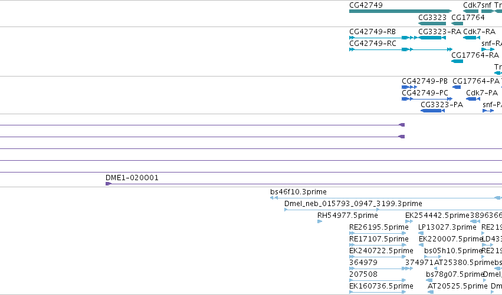Image resolution: width=502 pixels, height=295 pixels.
Task: Select the blue Cdk7-PA glyph
Action: [x=473, y=99]
